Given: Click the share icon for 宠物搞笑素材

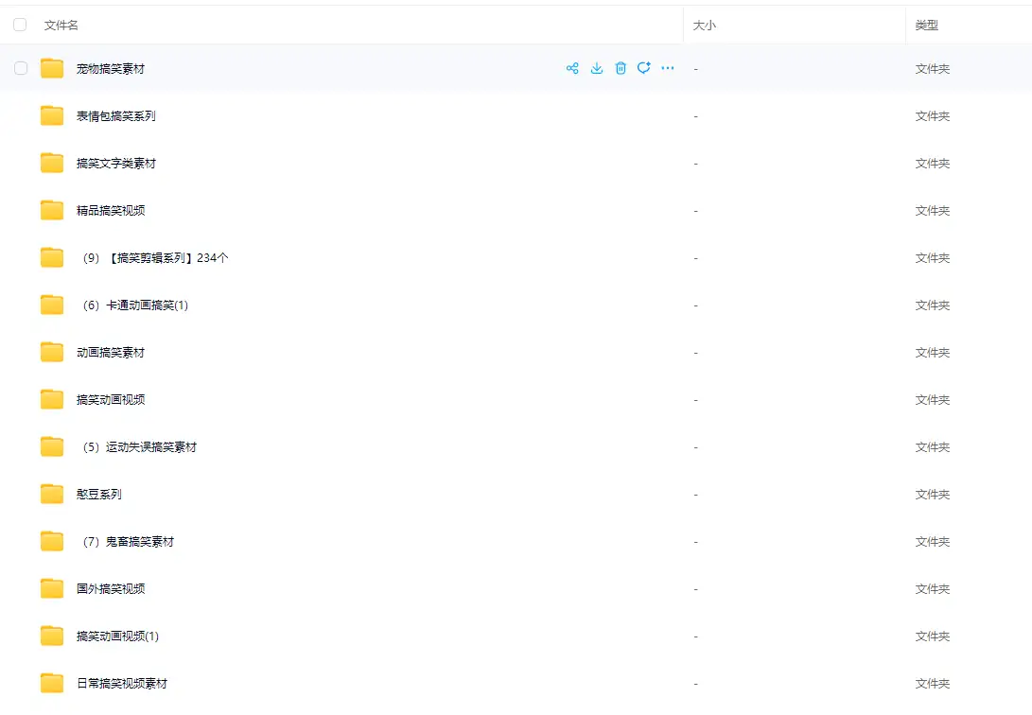Looking at the screenshot, I should pos(572,68).
